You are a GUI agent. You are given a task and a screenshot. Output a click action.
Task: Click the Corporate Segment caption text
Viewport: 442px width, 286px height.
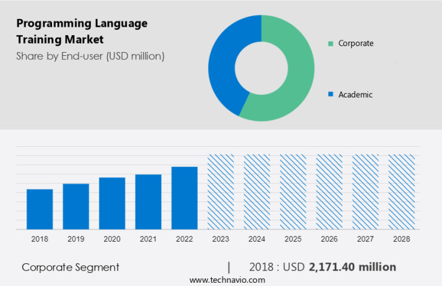pos(70,267)
